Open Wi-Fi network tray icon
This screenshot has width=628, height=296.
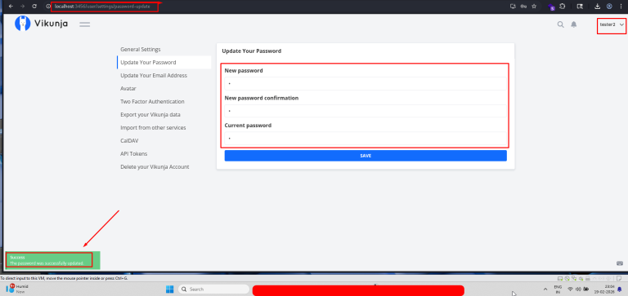tap(570, 289)
